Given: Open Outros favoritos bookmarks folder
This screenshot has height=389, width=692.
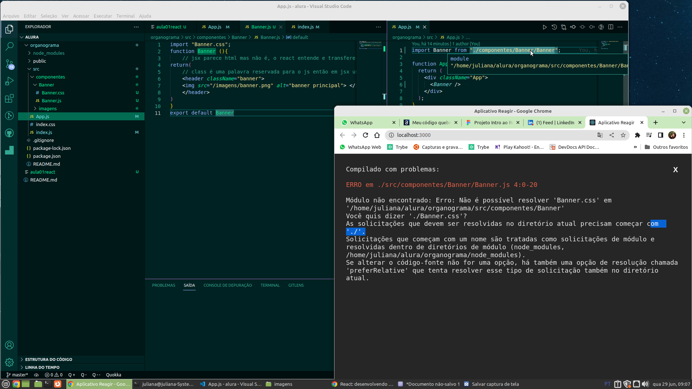Looking at the screenshot, I should (666, 147).
